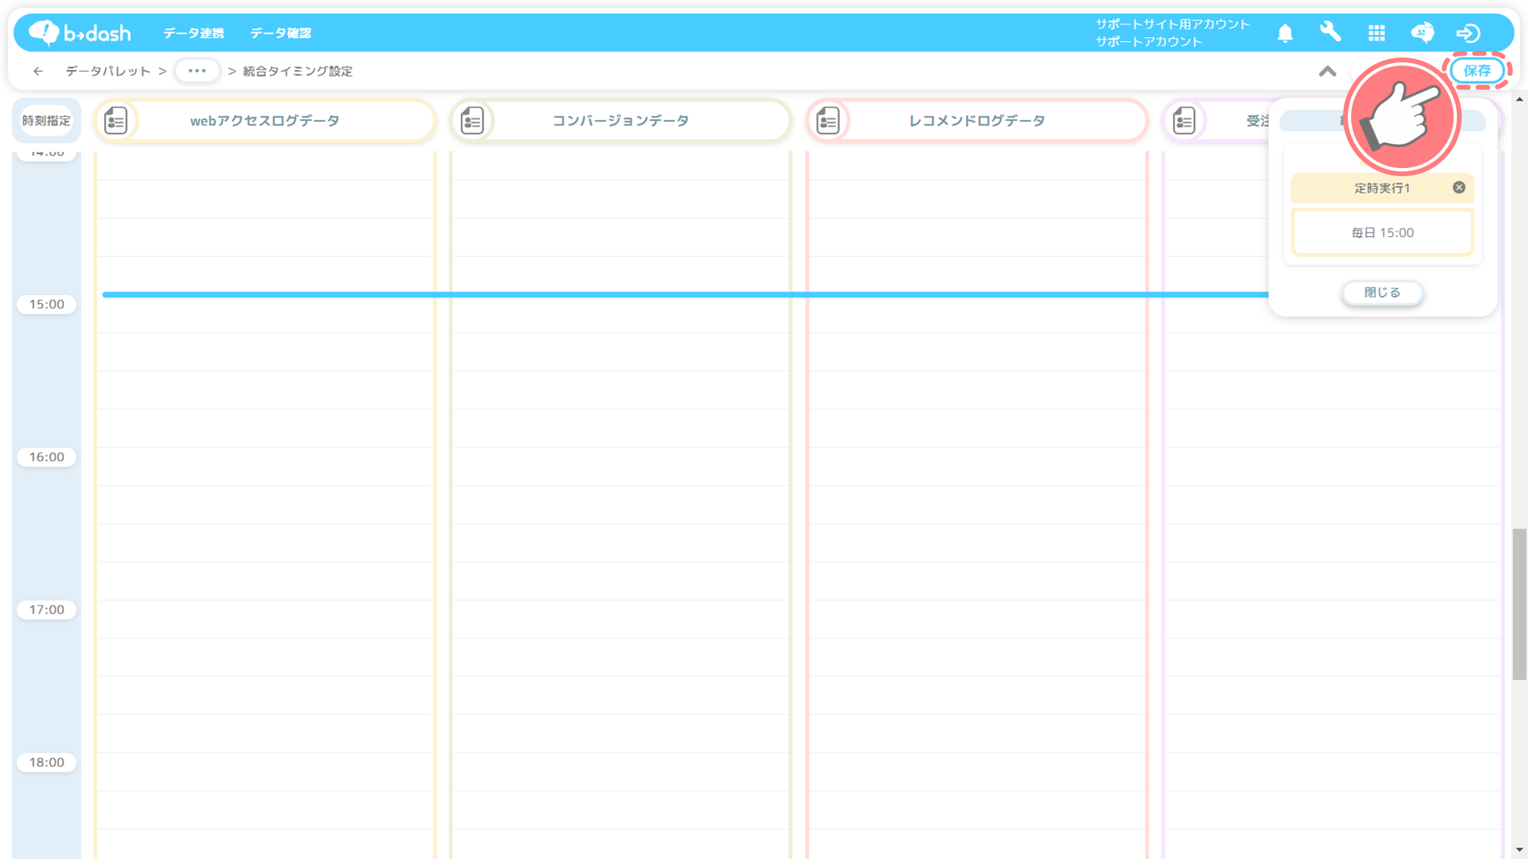Save the settings with 保存
1528x859 pixels.
tap(1477, 71)
